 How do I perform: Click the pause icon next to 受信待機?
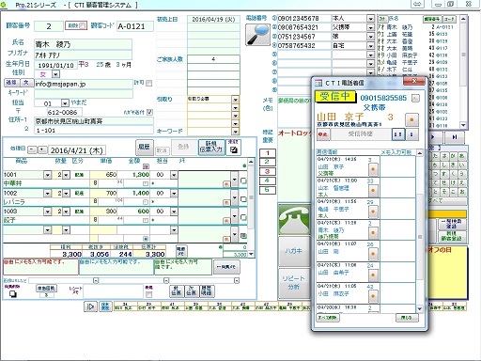click(398, 134)
